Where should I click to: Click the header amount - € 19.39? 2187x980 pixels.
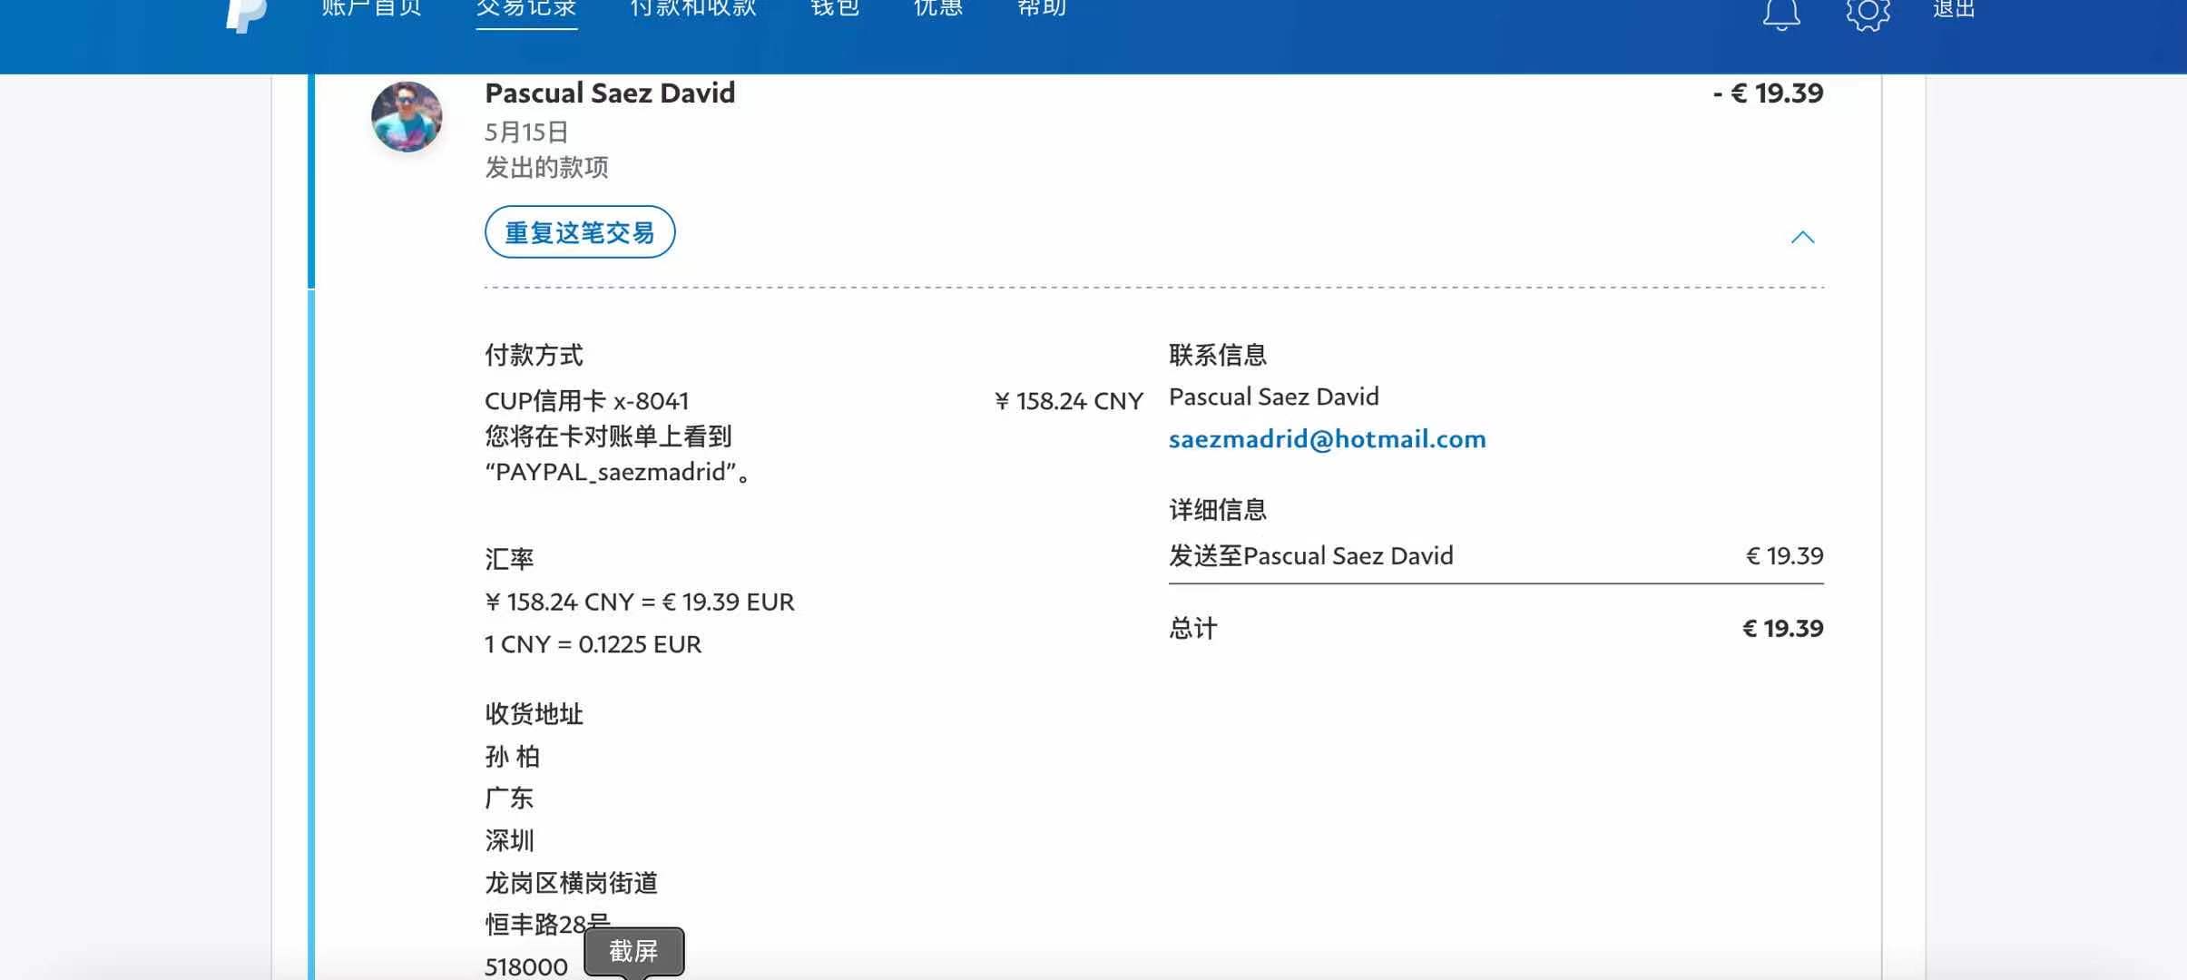(1768, 93)
